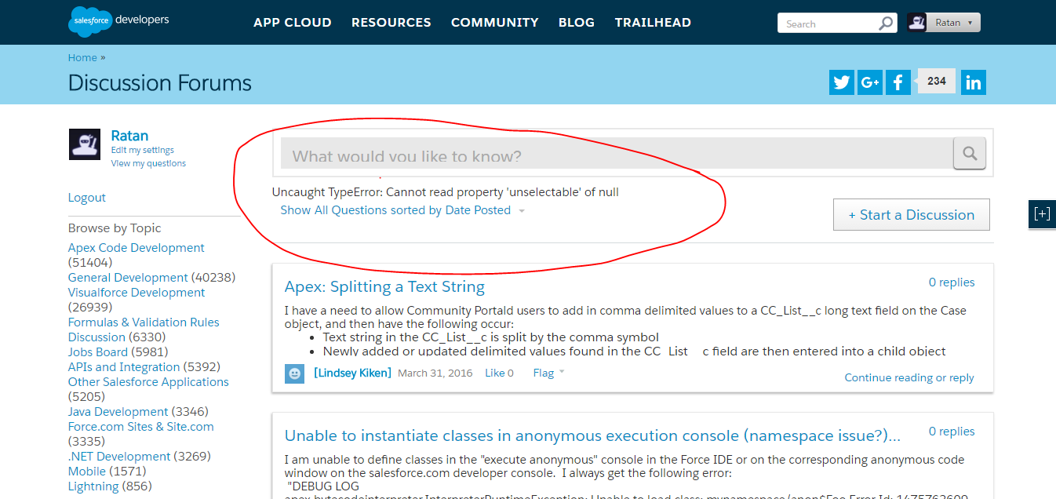Open Edit my settings

point(143,150)
